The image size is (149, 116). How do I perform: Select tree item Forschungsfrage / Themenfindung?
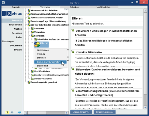49,21
